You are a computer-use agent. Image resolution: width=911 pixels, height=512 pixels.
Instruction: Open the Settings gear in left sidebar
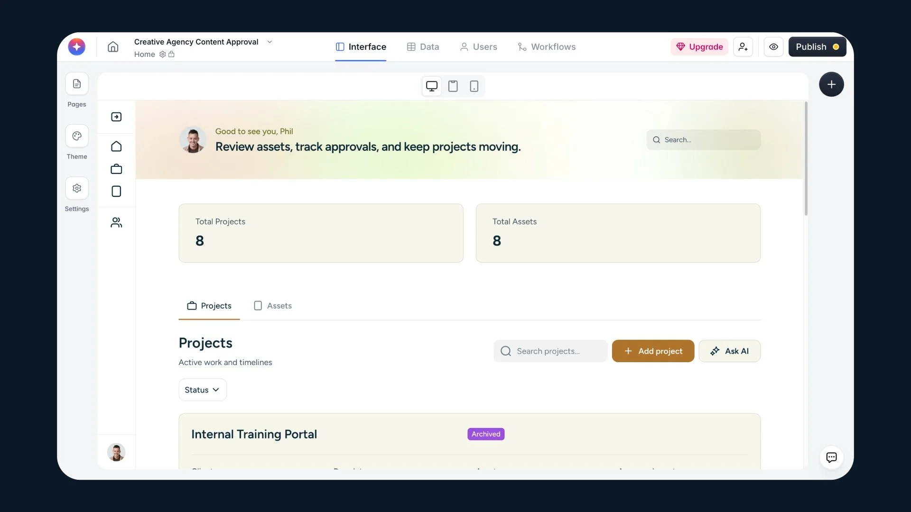pos(77,189)
